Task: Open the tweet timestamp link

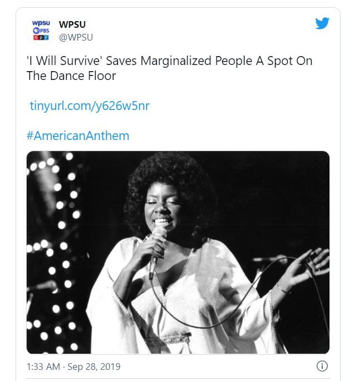Action: [73, 367]
